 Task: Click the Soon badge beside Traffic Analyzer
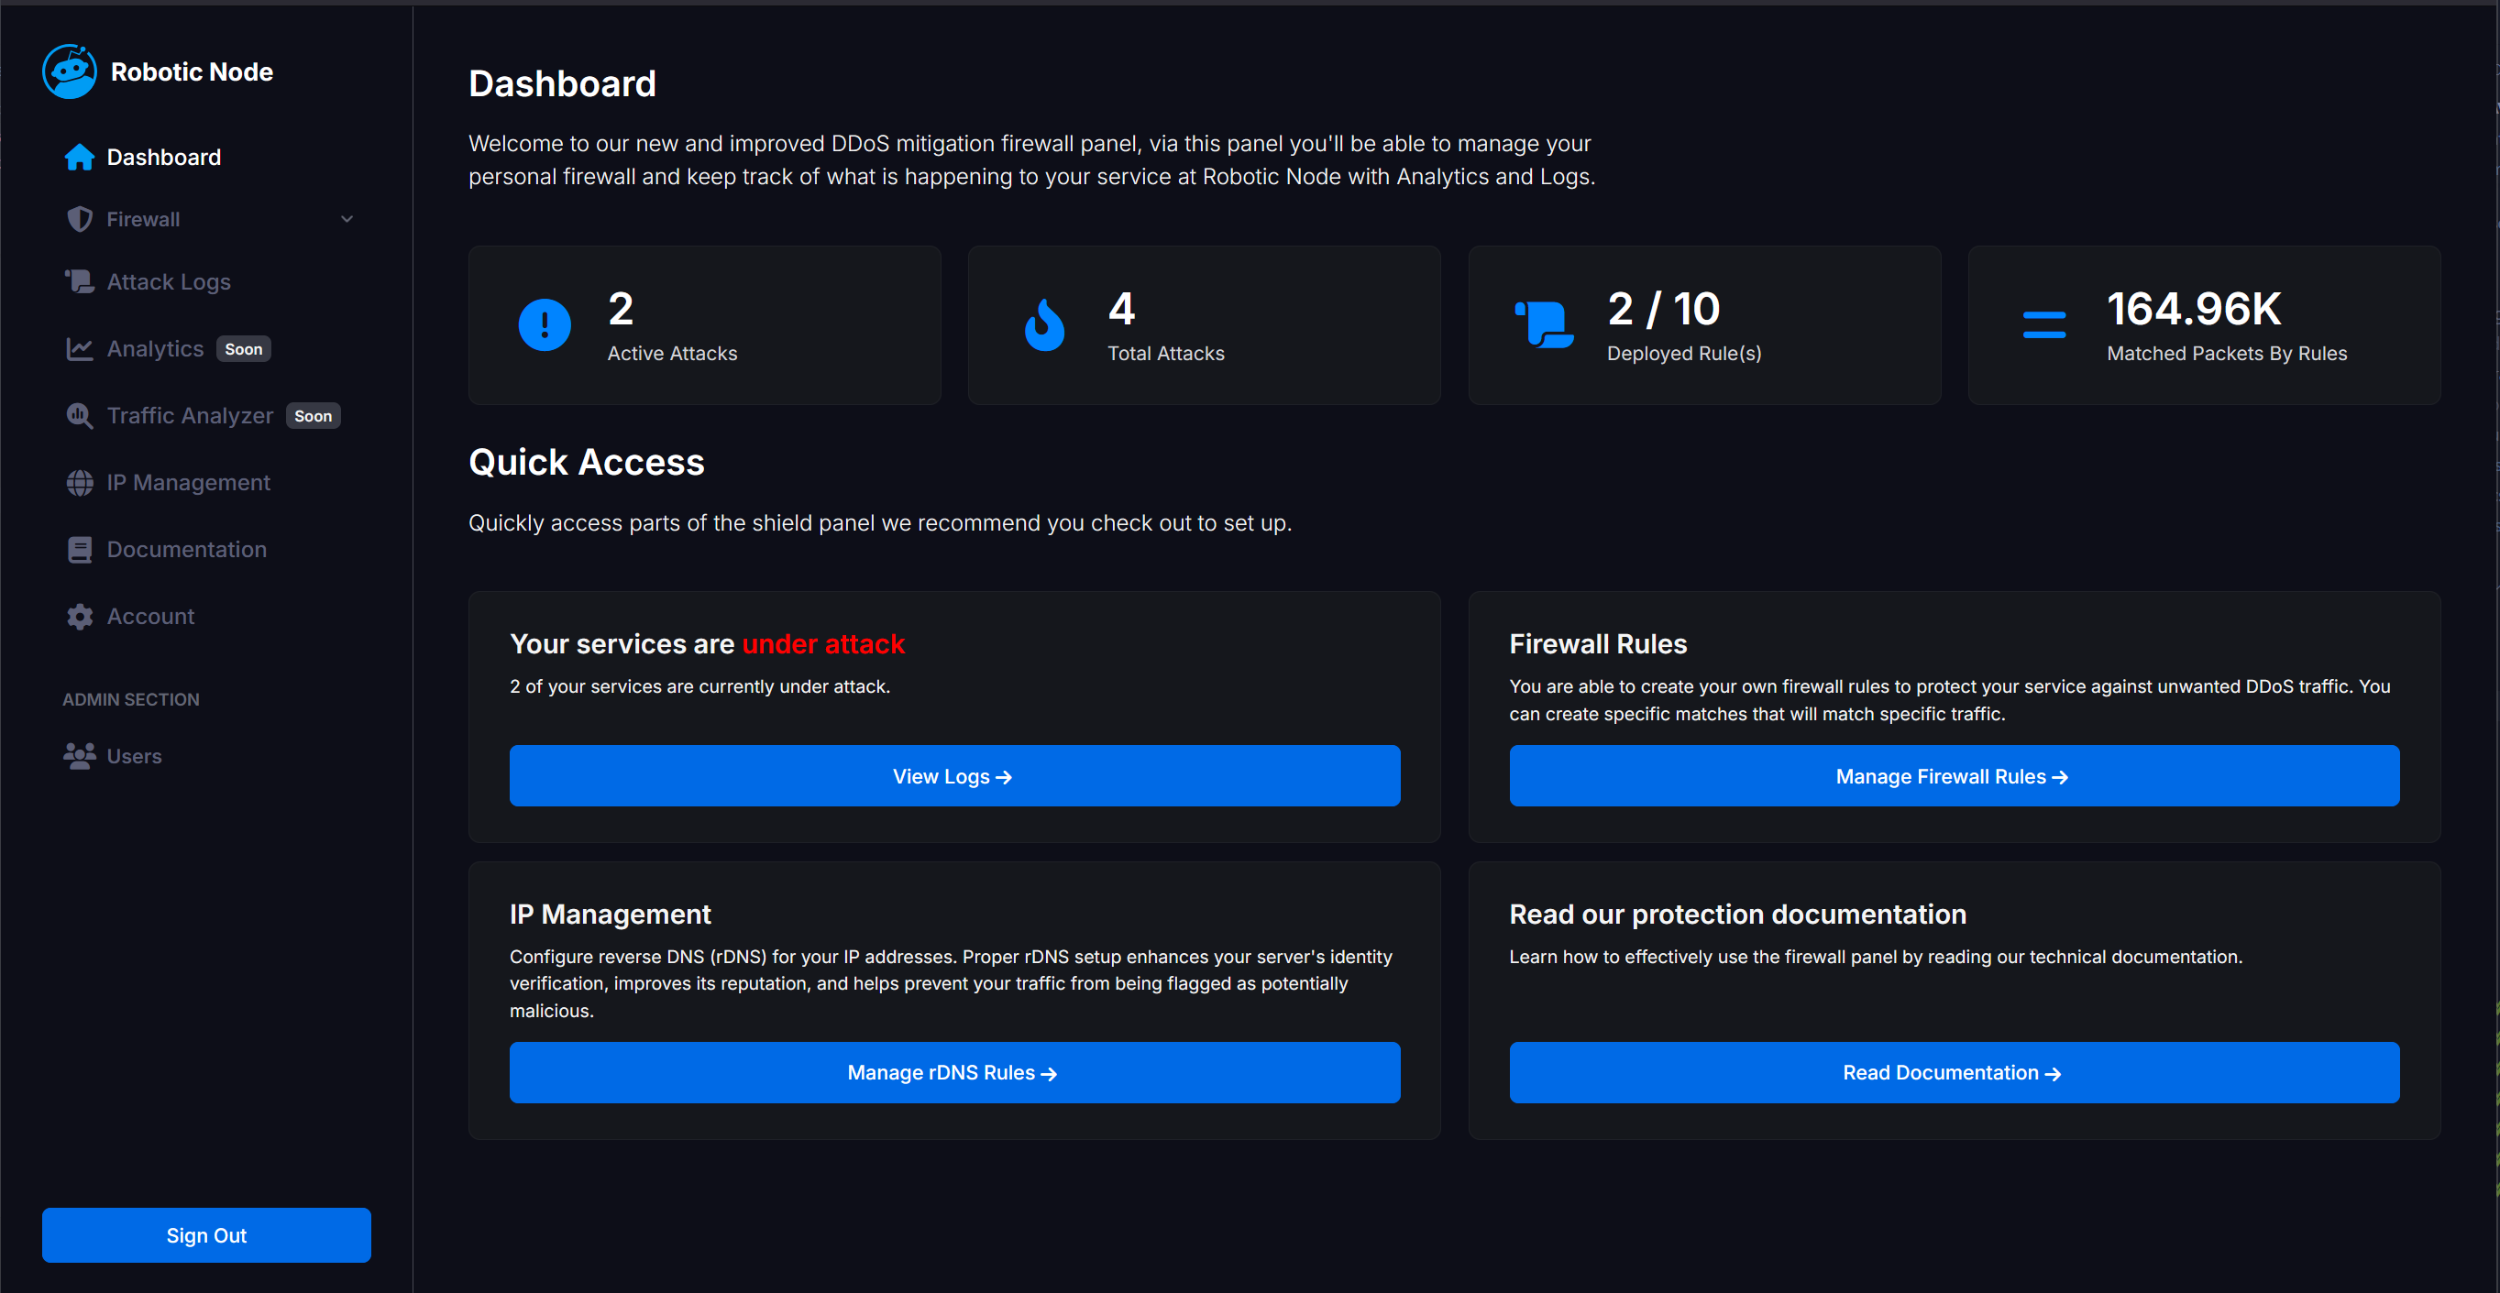(314, 416)
